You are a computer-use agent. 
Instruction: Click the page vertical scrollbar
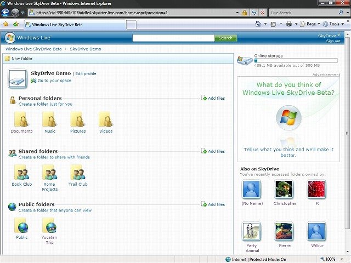tap(347, 133)
